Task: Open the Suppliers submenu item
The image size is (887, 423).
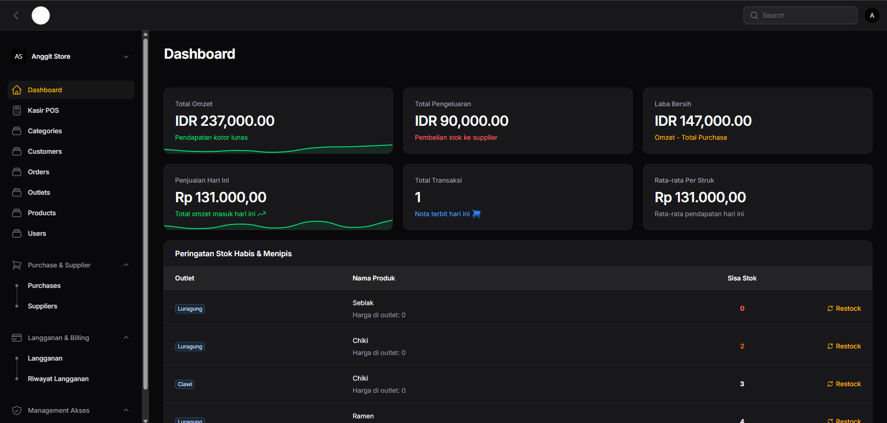Action: (42, 306)
